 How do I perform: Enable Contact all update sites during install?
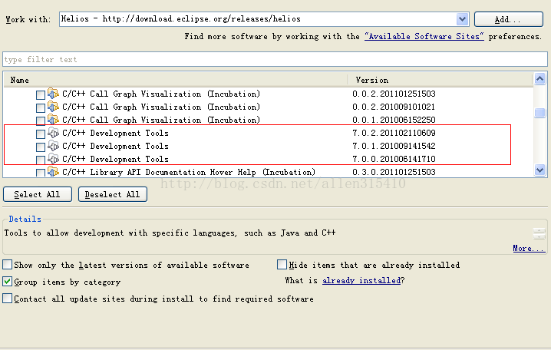tap(8, 299)
